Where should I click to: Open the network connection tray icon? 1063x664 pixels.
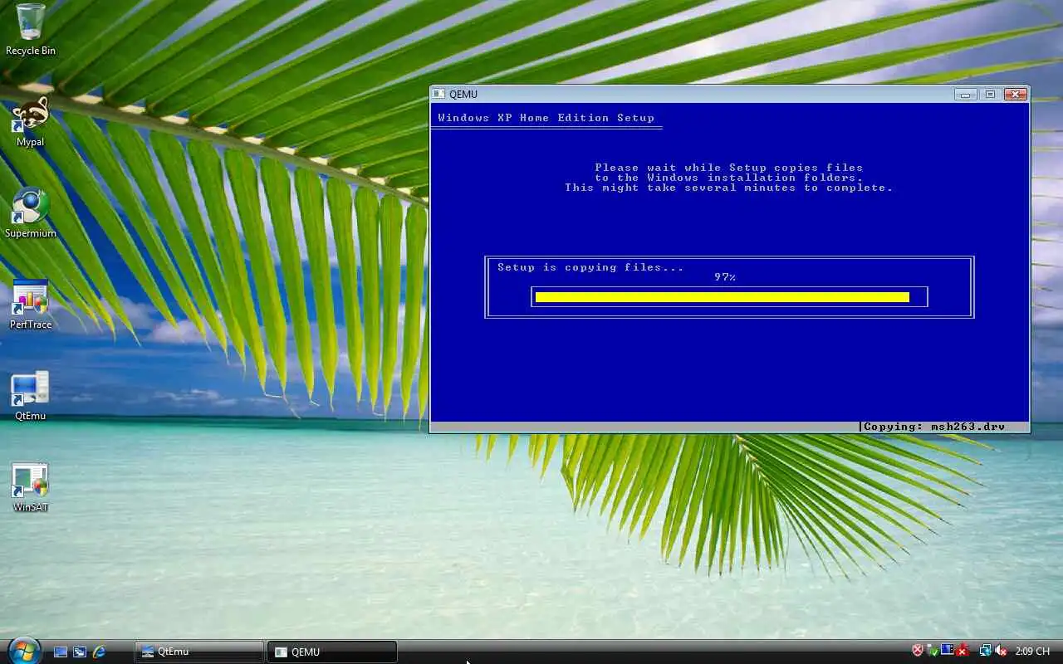tap(986, 651)
